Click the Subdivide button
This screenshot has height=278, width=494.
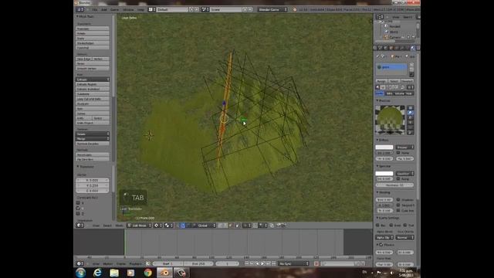coord(93,94)
